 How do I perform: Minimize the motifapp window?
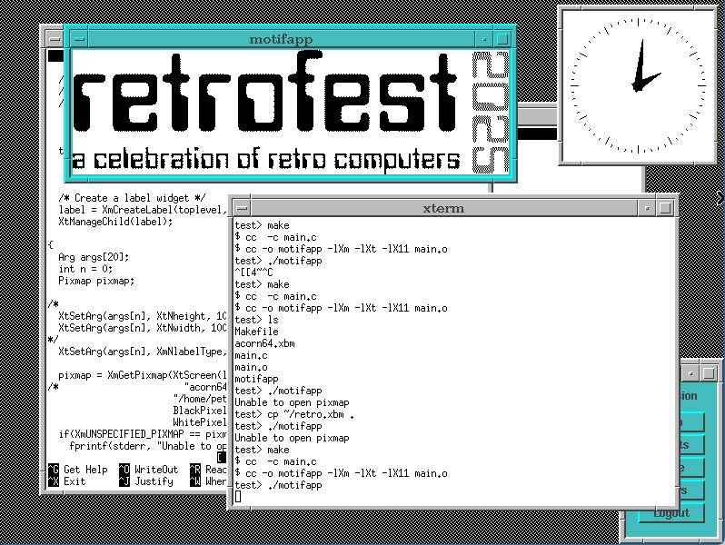click(483, 40)
